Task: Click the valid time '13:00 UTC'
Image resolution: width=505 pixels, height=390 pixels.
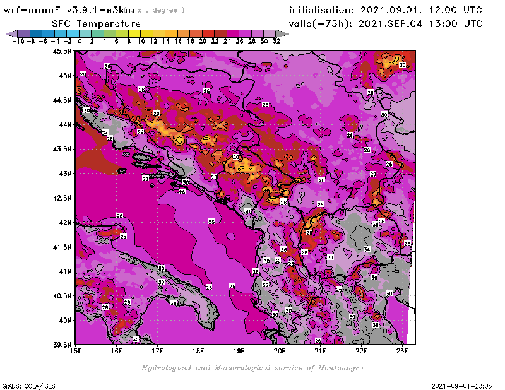Action: 456,24
